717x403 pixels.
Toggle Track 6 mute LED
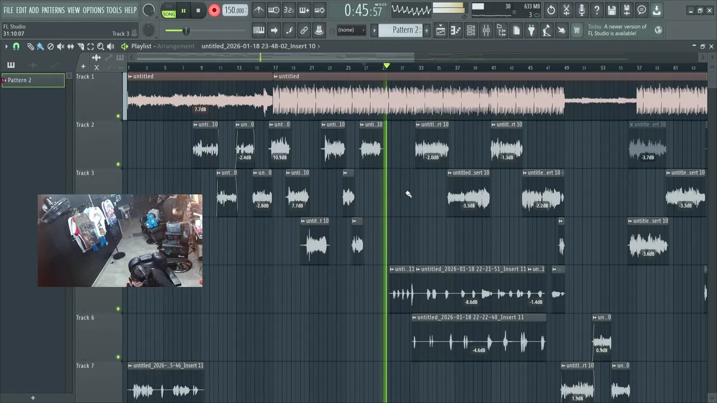pos(118,357)
